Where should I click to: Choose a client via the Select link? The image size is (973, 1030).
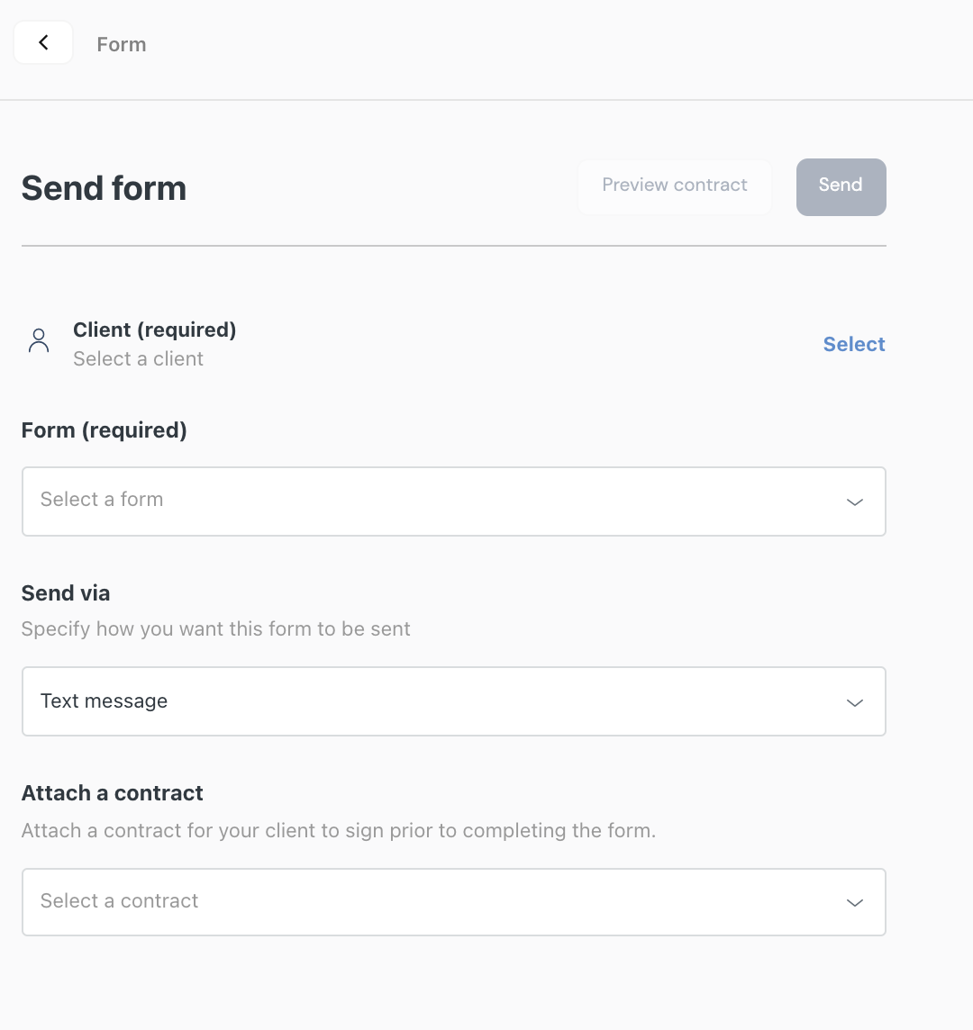[x=854, y=344]
